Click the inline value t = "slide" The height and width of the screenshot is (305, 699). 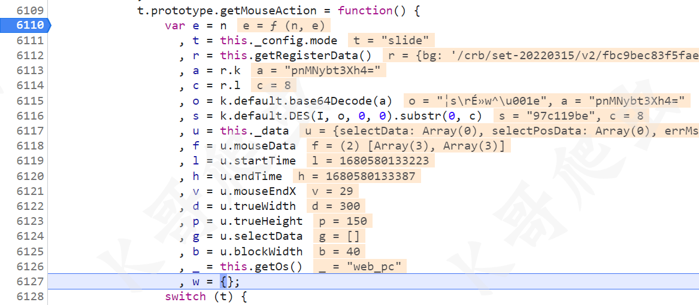[x=391, y=41]
